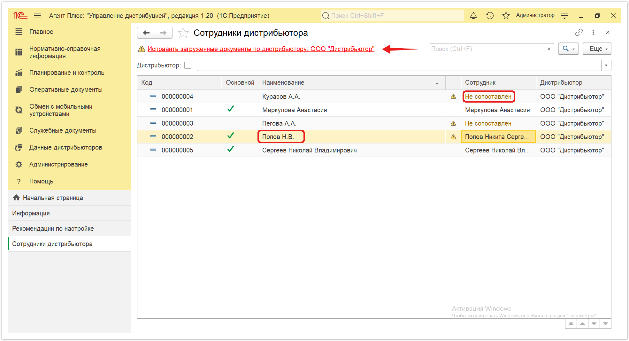Open Данные дистрибьюторов section
The image size is (629, 341).
[65, 147]
